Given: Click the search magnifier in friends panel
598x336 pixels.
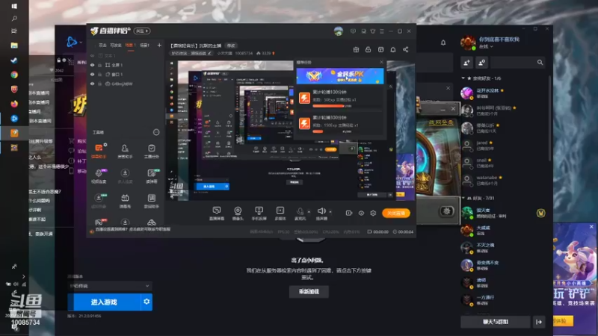Looking at the screenshot, I should [x=540, y=63].
